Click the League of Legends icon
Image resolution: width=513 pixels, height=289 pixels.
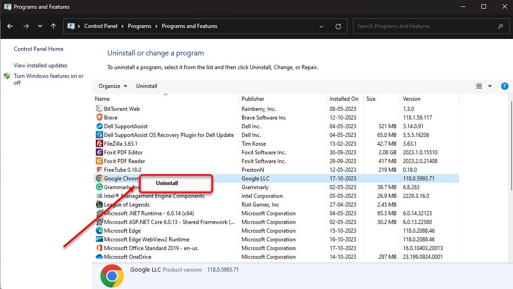click(x=99, y=205)
